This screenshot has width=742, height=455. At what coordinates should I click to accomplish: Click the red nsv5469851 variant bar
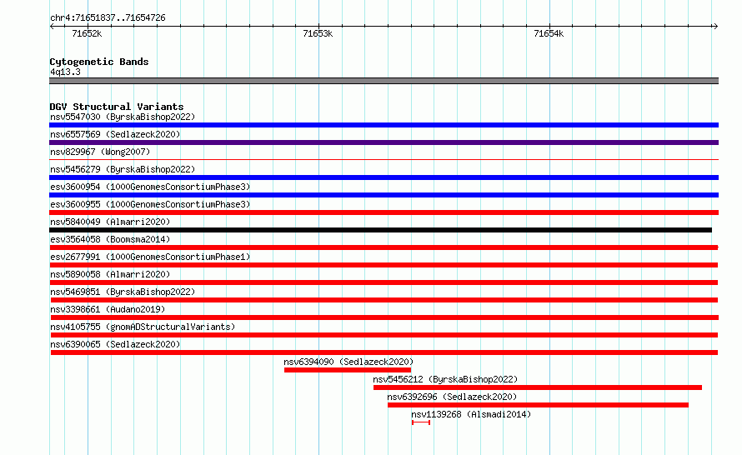(384, 300)
